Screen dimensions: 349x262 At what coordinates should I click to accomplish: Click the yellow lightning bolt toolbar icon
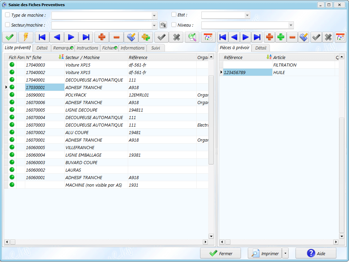click(26, 37)
